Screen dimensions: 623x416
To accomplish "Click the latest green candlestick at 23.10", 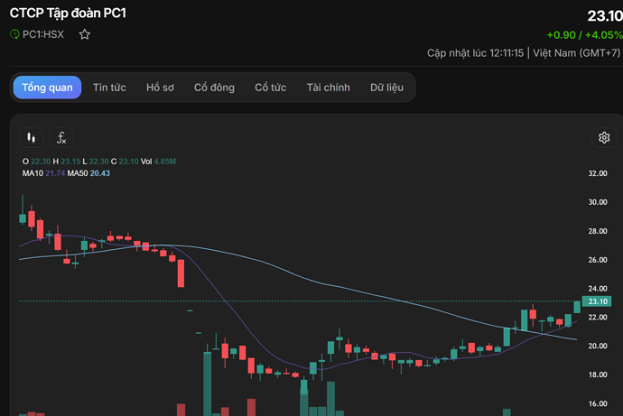I will click(577, 307).
